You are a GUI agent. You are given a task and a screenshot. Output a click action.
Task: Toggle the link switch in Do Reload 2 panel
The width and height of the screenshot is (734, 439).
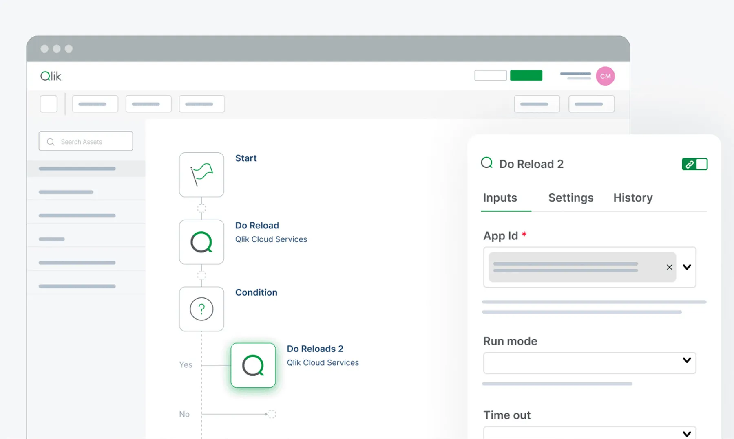(x=694, y=164)
